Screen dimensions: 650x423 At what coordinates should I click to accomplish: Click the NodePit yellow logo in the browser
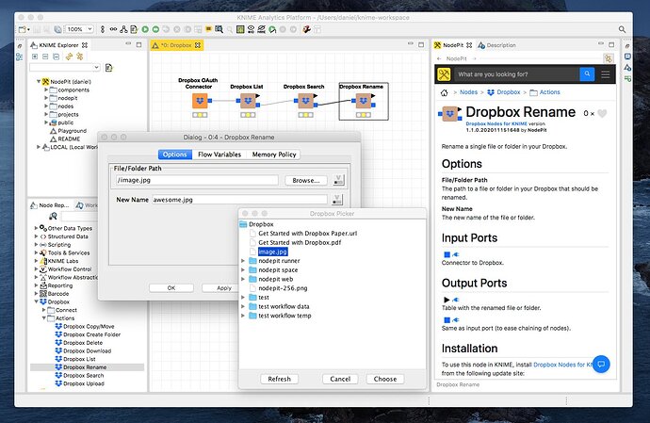444,74
